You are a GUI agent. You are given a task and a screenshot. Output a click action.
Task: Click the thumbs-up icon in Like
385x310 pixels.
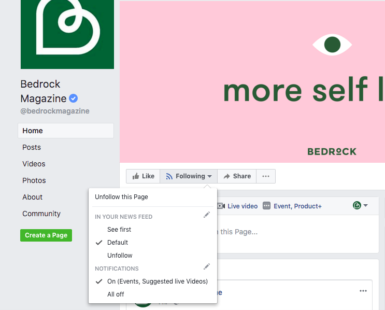click(x=136, y=176)
